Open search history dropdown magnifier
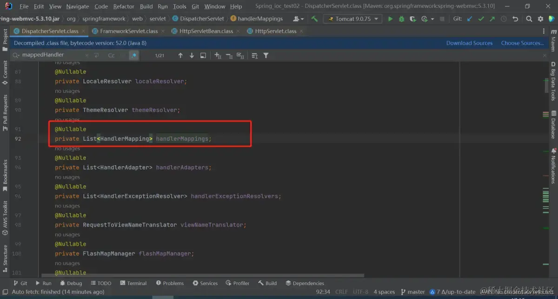The image size is (558, 299). click(x=16, y=55)
